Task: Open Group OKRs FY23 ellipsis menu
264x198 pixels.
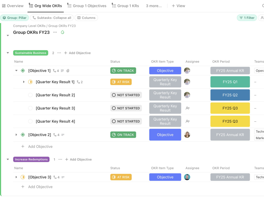Action: click(55, 32)
